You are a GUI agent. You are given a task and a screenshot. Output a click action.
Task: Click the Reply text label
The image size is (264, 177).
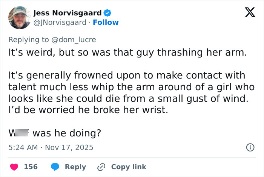click(x=75, y=166)
